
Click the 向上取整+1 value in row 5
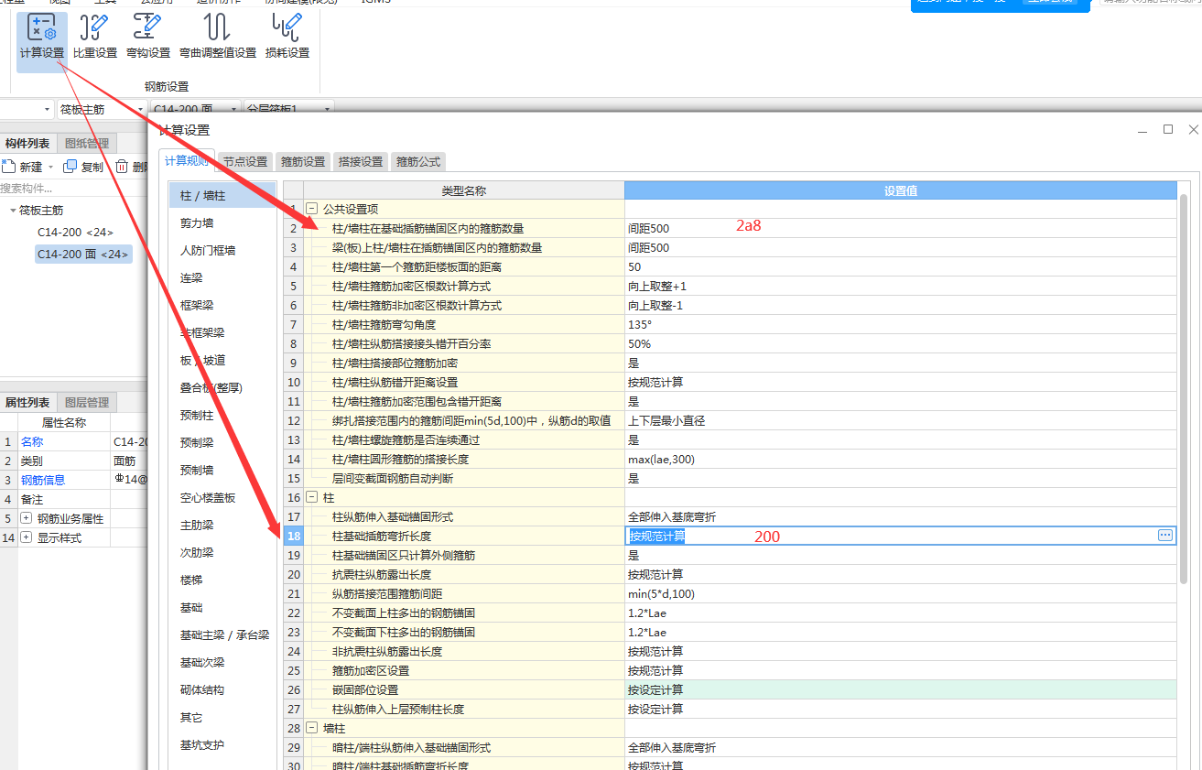click(x=657, y=286)
